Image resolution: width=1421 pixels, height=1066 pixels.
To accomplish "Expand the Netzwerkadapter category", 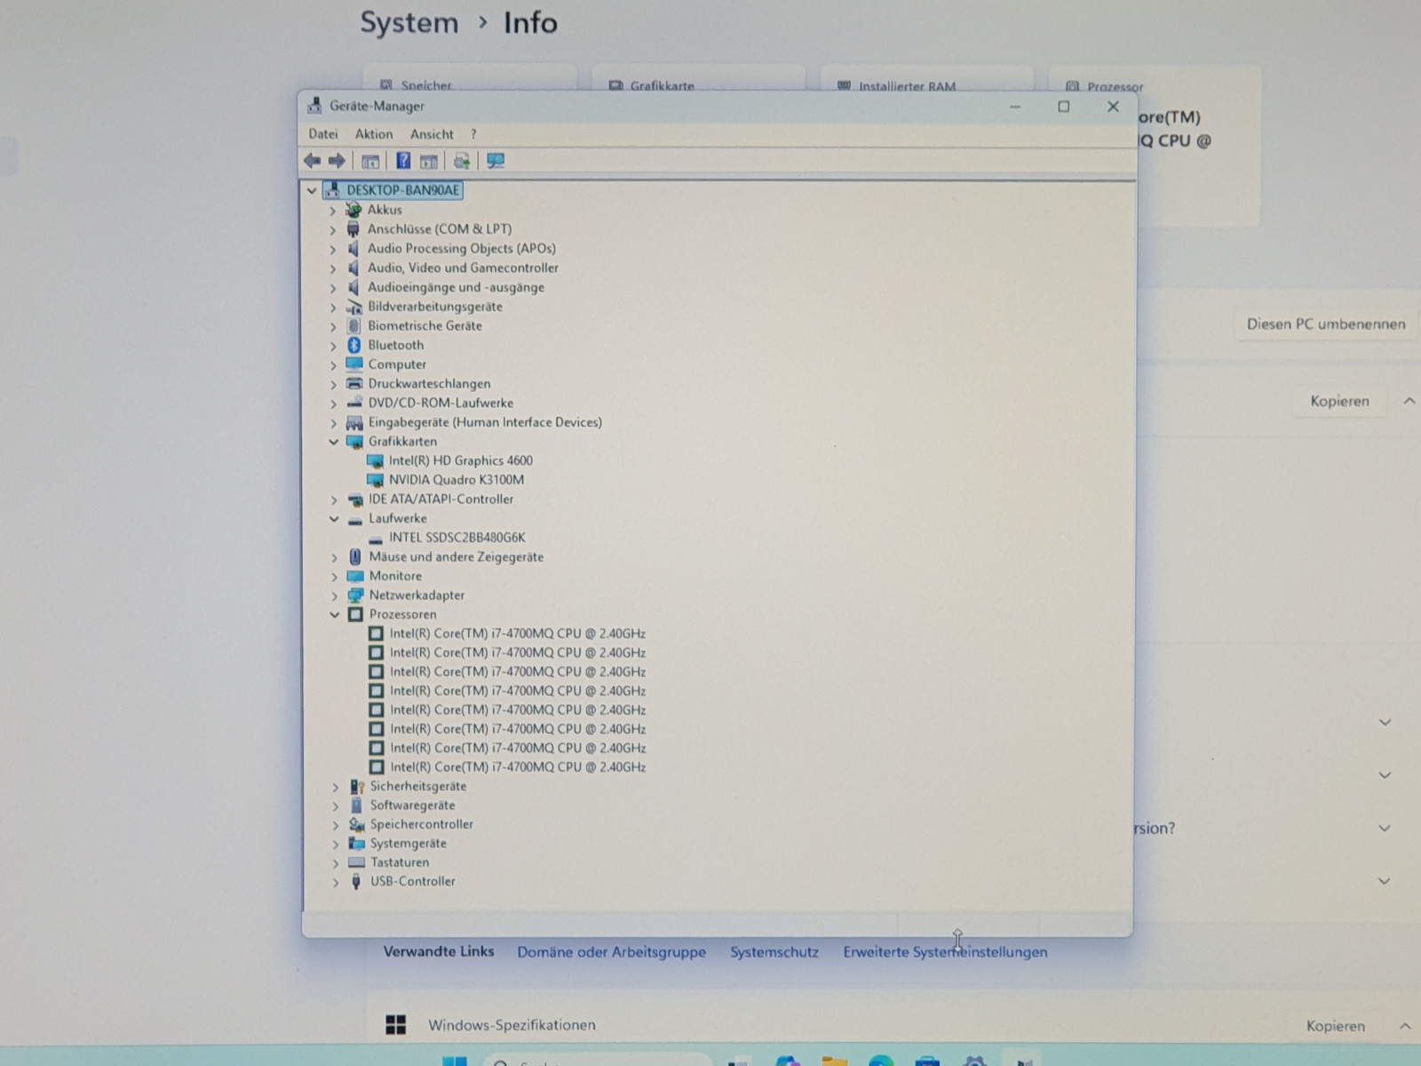I will (x=335, y=596).
